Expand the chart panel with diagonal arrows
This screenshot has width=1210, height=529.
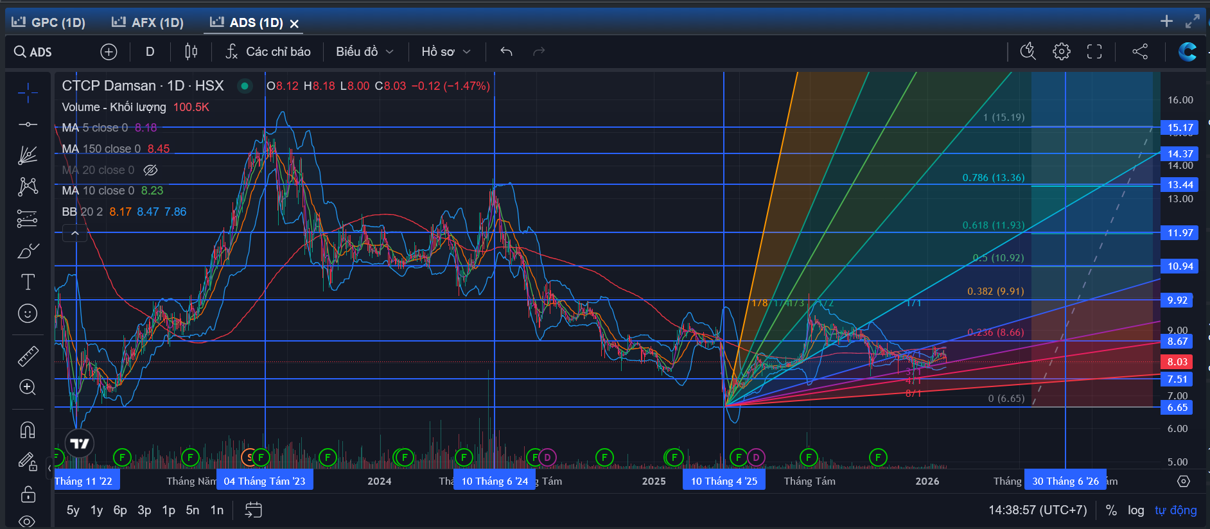tap(1192, 21)
